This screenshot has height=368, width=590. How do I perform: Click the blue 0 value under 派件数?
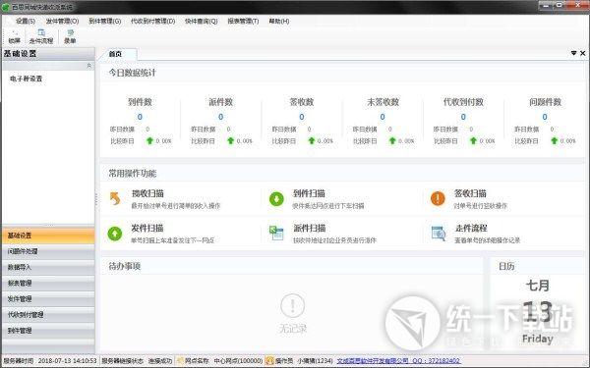pyautogui.click(x=220, y=117)
